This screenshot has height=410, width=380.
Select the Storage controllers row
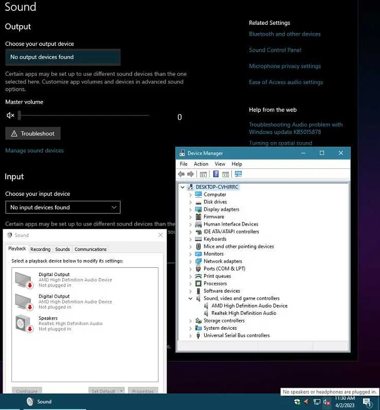point(224,320)
